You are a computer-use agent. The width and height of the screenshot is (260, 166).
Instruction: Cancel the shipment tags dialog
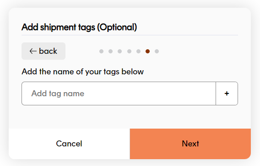click(69, 144)
